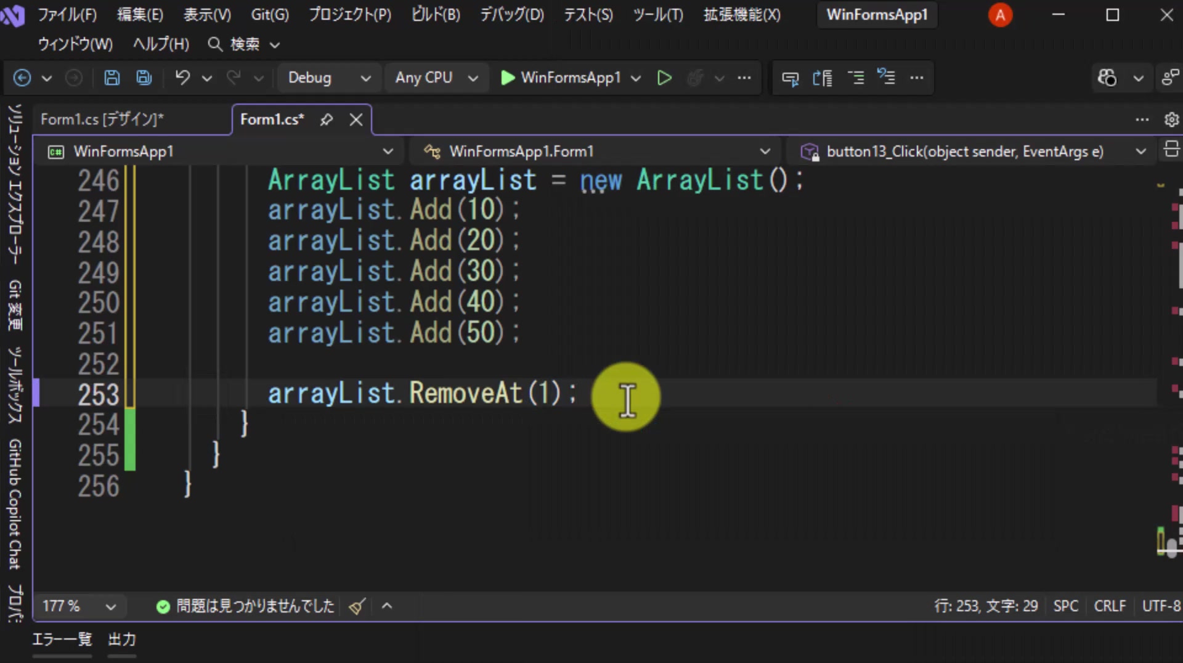Expand the undo history dropdown arrow

click(x=207, y=78)
